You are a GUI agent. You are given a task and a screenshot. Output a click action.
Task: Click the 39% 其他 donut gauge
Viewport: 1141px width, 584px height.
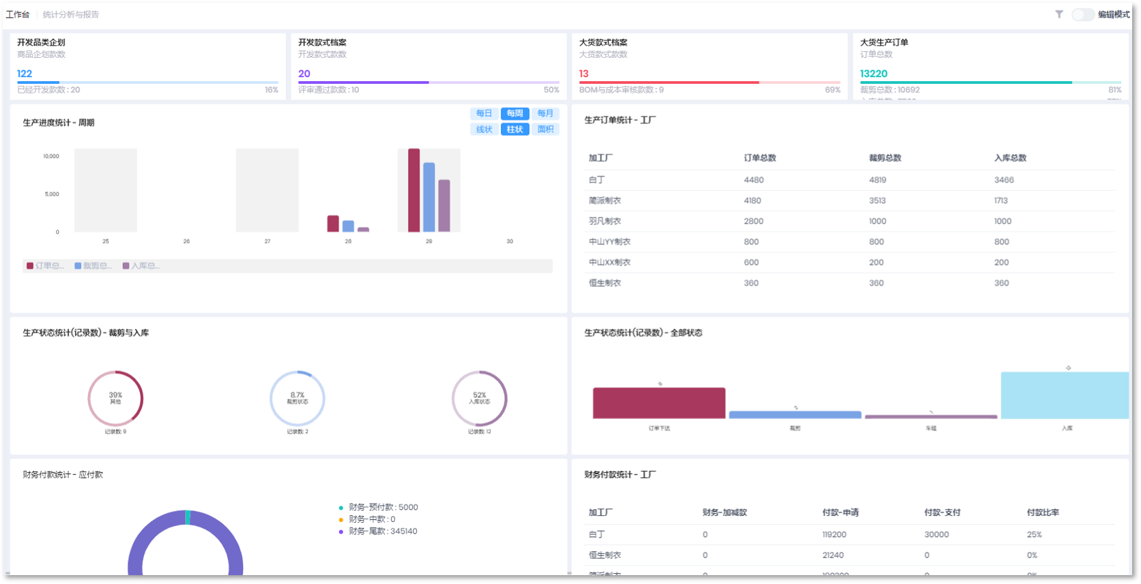115,399
